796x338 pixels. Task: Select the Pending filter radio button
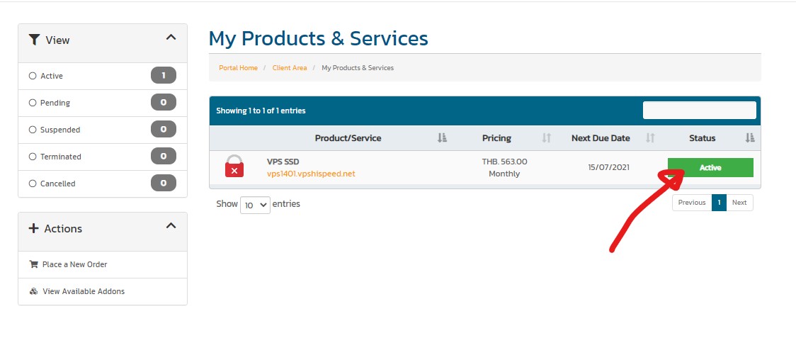[x=33, y=103]
